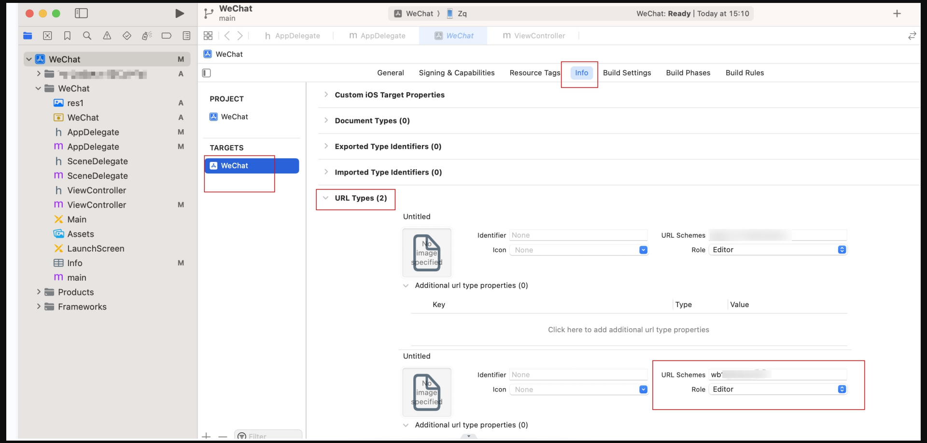Image resolution: width=927 pixels, height=443 pixels.
Task: Collapse the WeChat project root
Action: pos(29,59)
